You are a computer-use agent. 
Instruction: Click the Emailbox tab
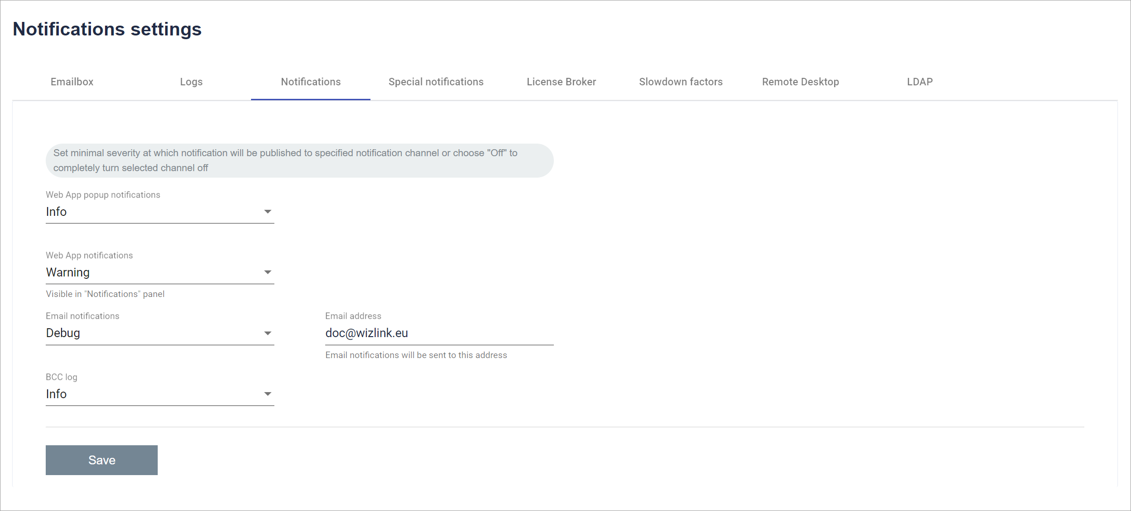pyautogui.click(x=72, y=82)
